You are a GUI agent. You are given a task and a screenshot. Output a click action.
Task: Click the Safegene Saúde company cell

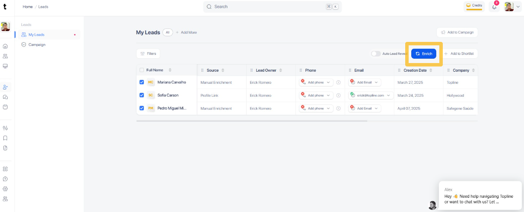pyautogui.click(x=460, y=108)
